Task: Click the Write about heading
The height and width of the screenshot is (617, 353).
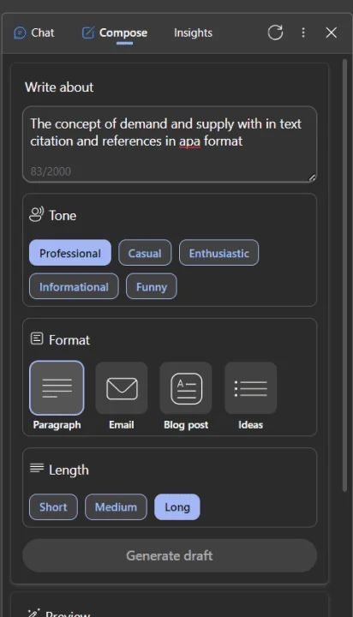Action: coord(59,87)
